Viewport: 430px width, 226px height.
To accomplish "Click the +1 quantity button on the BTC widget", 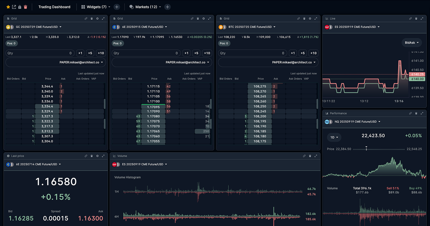I will [x=293, y=53].
